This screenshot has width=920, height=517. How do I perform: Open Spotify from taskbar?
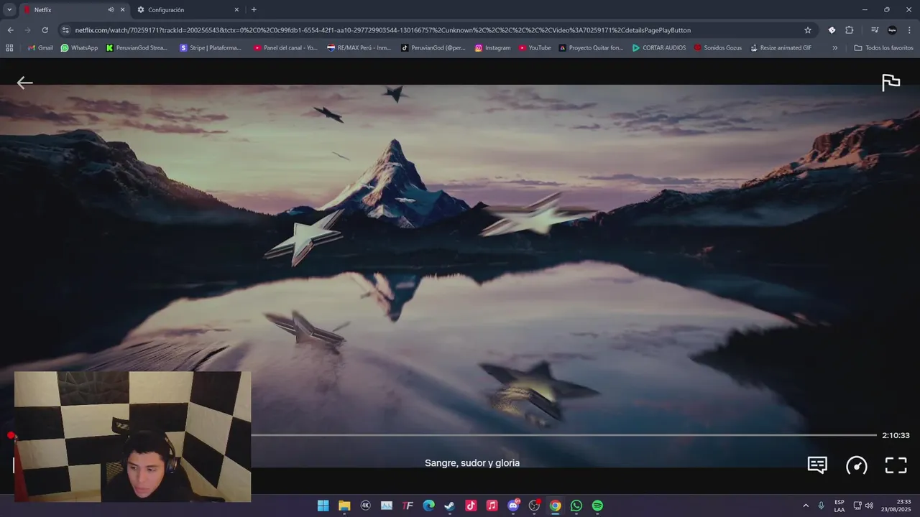pyautogui.click(x=597, y=506)
